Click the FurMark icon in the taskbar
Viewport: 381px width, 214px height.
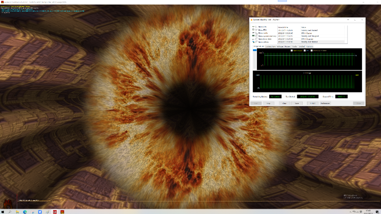[x=62, y=212]
